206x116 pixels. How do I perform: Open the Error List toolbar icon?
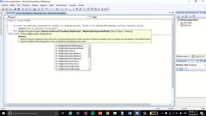pos(102,9)
